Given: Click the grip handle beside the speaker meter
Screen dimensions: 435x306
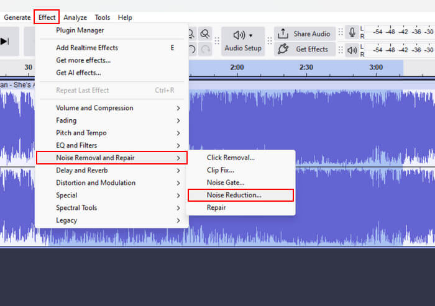Looking at the screenshot, I should pos(341,50).
